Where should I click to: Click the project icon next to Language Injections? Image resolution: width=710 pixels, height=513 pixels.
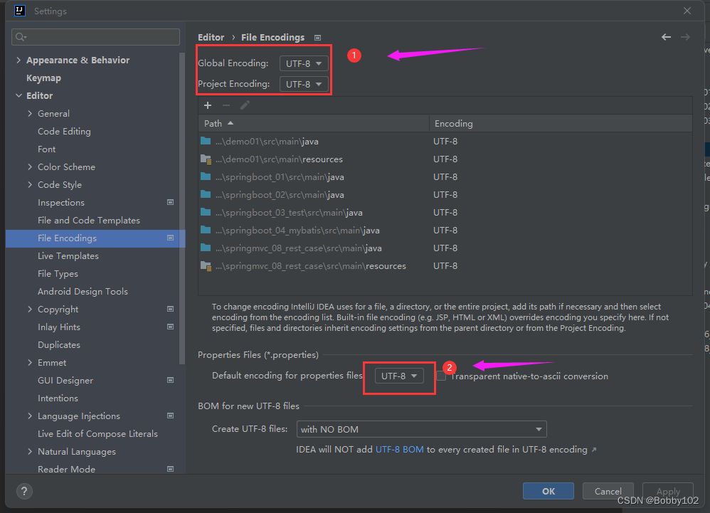170,416
